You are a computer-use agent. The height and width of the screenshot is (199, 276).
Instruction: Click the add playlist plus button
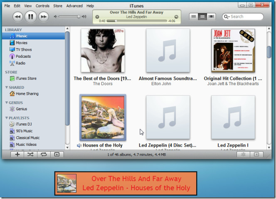(17, 155)
